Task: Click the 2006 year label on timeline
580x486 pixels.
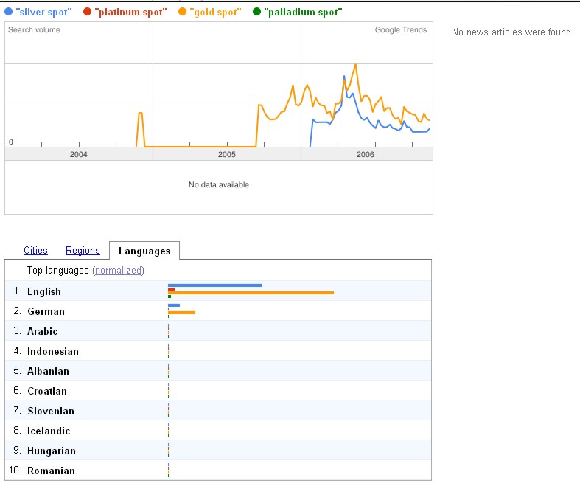Action: tap(365, 154)
